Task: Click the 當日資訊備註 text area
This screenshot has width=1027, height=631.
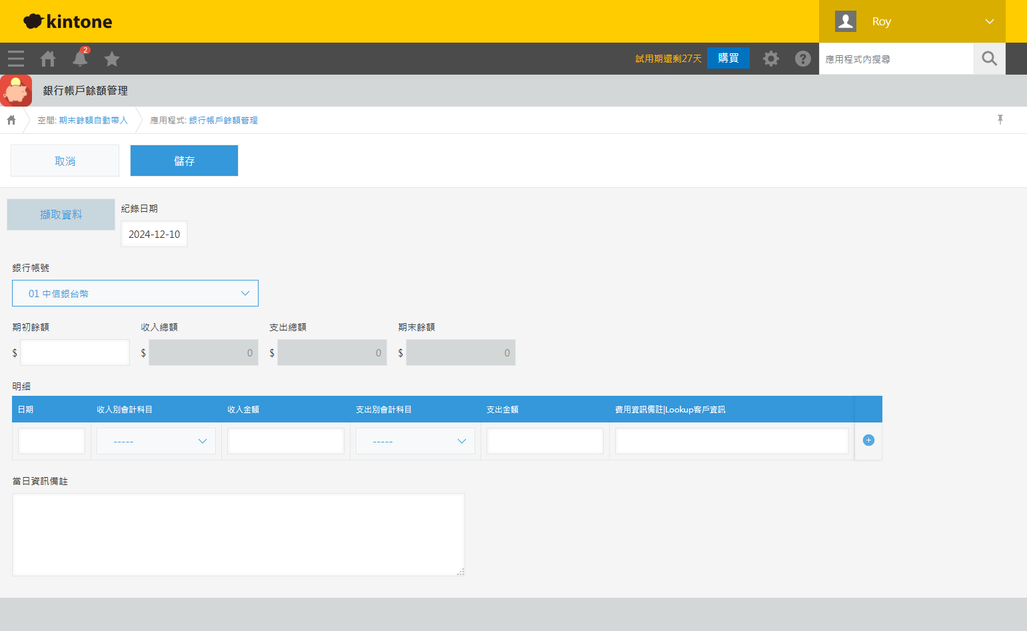Action: click(239, 534)
